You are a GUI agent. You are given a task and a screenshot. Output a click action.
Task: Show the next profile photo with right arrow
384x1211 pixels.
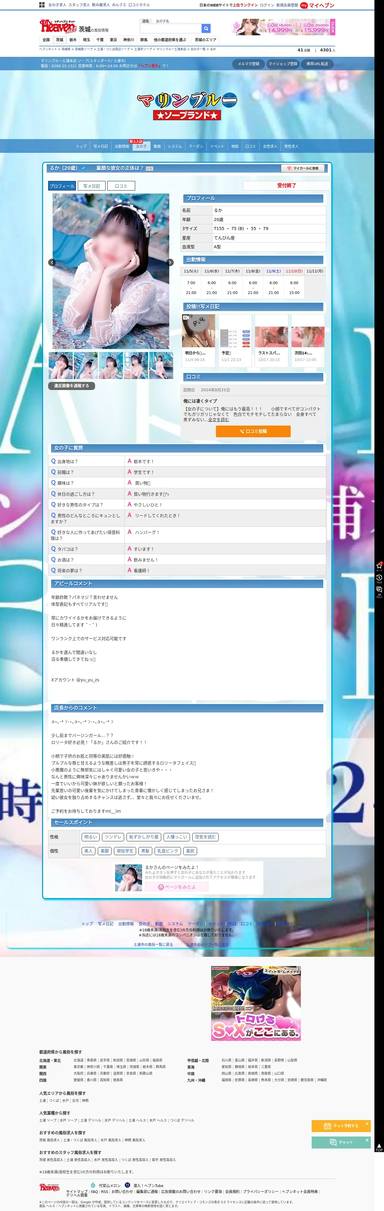(x=170, y=262)
